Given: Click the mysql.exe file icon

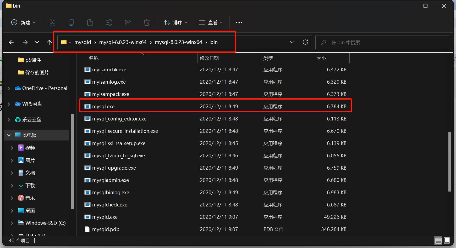Looking at the screenshot, I should pyautogui.click(x=87, y=106).
